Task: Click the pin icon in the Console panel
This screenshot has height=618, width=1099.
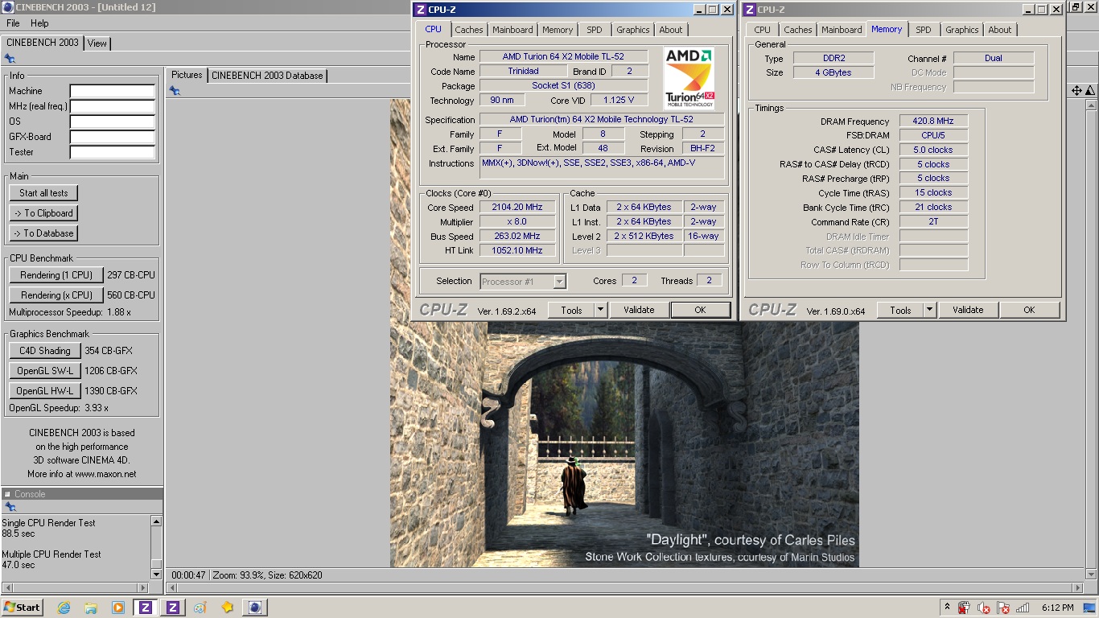Action: 10,507
